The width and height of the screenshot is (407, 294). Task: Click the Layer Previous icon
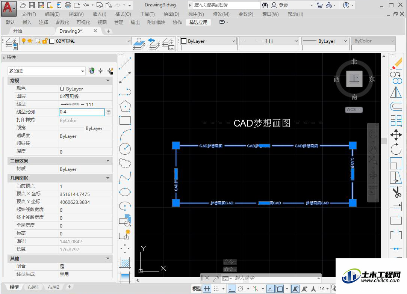tap(154, 44)
